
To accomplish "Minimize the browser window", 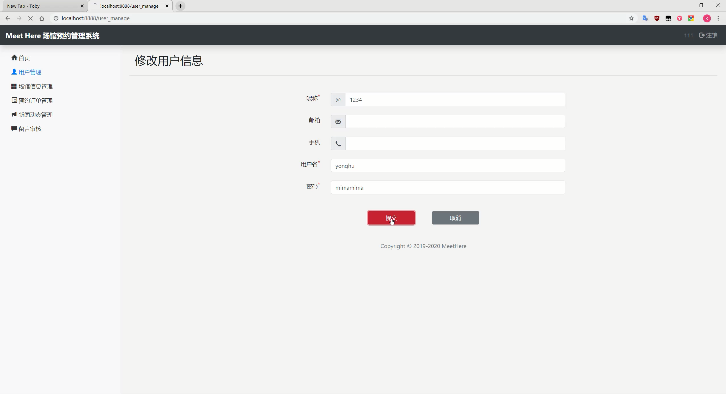I will click(685, 5).
